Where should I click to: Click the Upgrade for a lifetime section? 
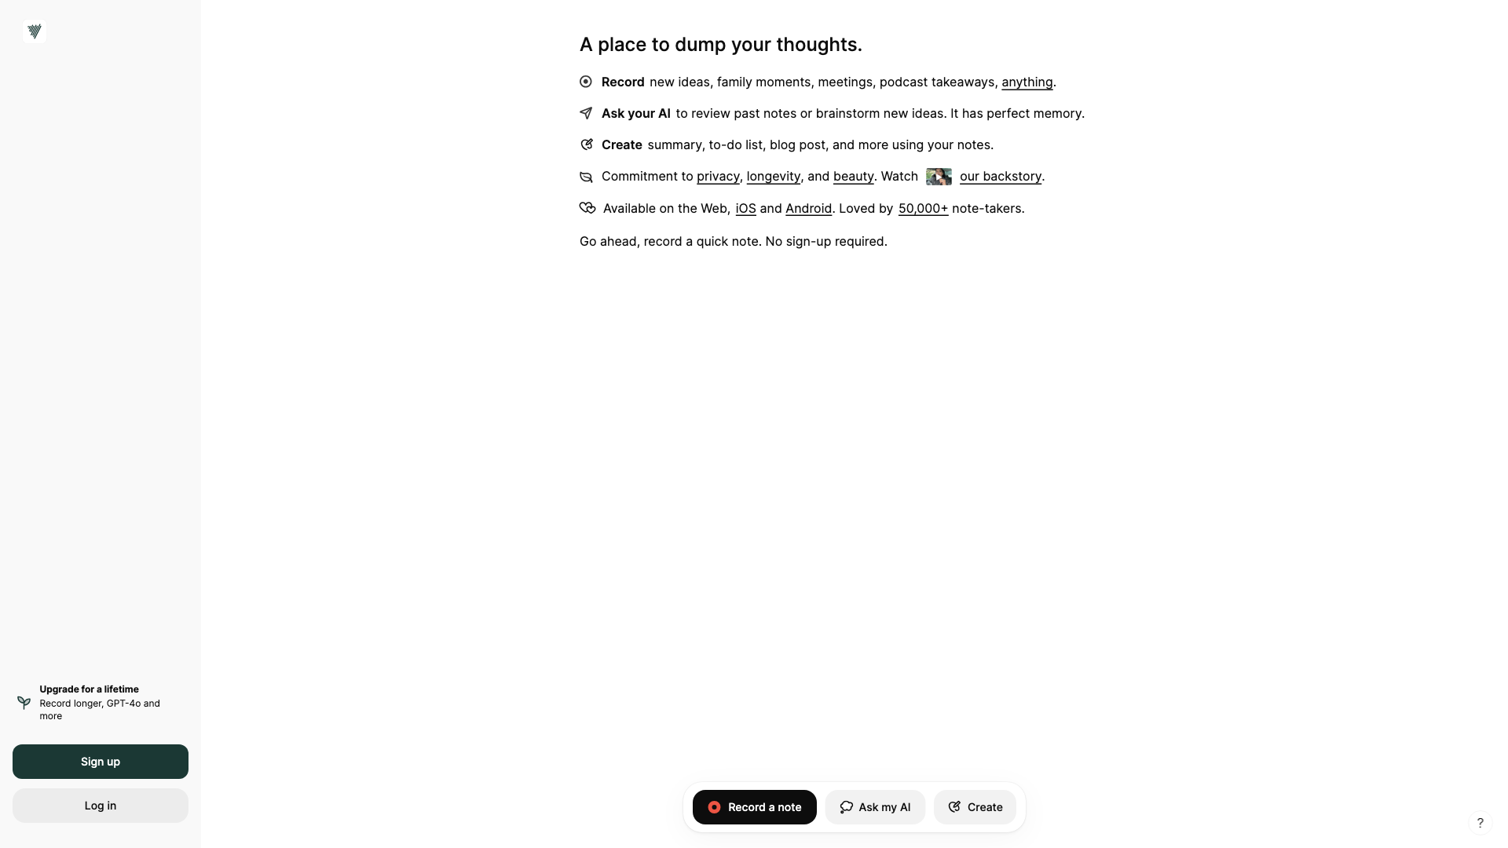coord(101,702)
